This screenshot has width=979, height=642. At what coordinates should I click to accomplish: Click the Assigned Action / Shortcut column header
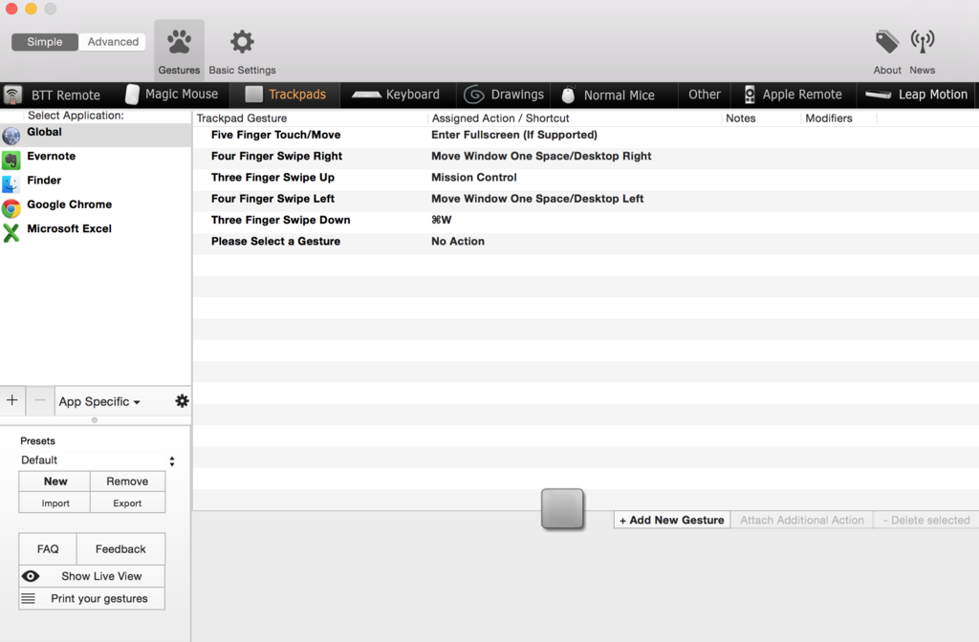pyautogui.click(x=501, y=118)
